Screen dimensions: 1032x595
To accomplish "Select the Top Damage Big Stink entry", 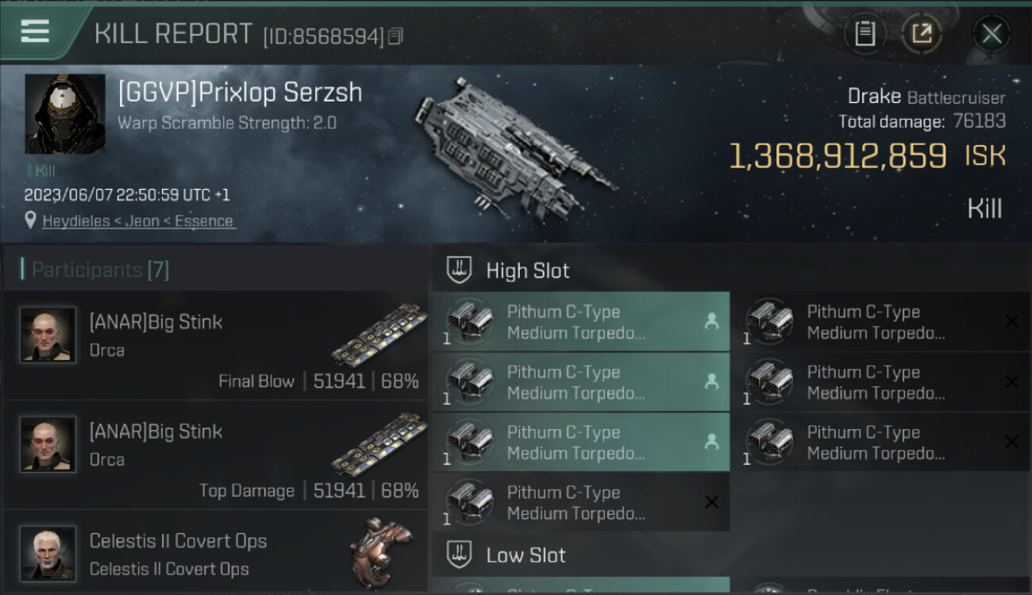I will point(216,455).
